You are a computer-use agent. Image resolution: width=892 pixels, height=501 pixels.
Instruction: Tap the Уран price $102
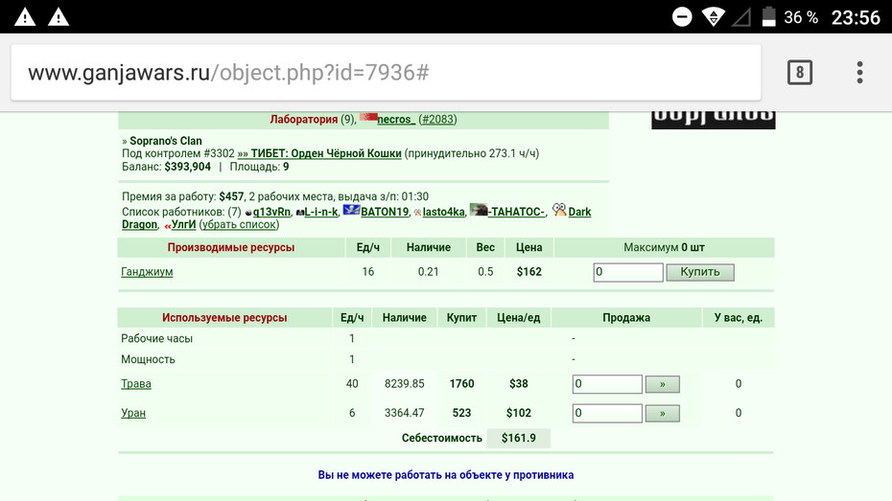click(x=519, y=413)
